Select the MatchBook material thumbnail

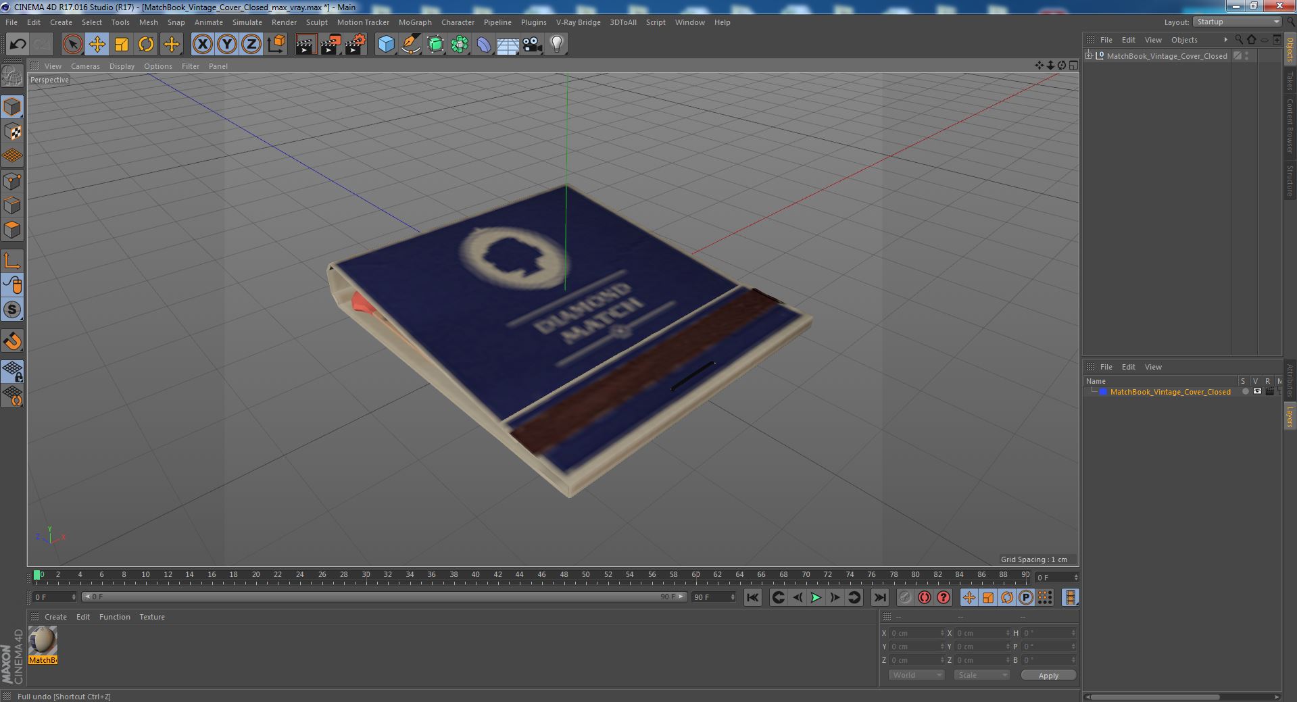(x=43, y=641)
